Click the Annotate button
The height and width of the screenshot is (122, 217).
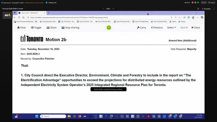pos(206,9)
